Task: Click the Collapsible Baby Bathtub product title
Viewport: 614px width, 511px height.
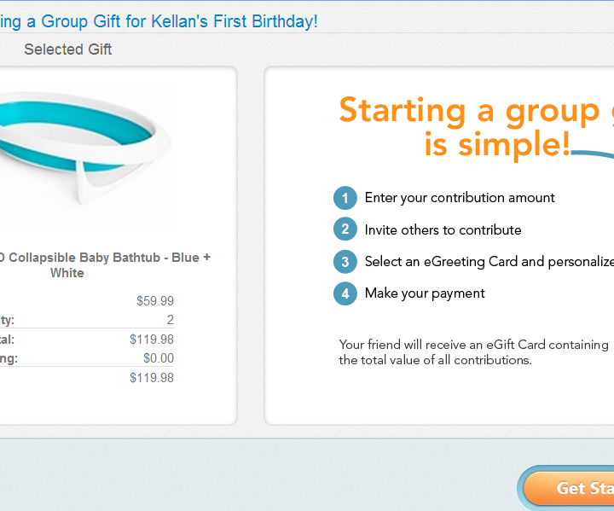Action: click(105, 265)
